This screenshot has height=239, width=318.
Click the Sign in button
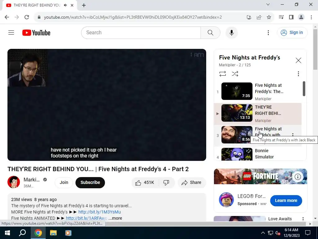pyautogui.click(x=292, y=32)
